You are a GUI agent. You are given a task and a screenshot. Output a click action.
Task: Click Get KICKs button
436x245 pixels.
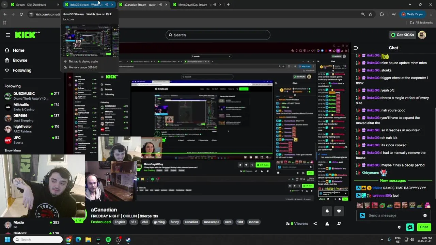403,35
